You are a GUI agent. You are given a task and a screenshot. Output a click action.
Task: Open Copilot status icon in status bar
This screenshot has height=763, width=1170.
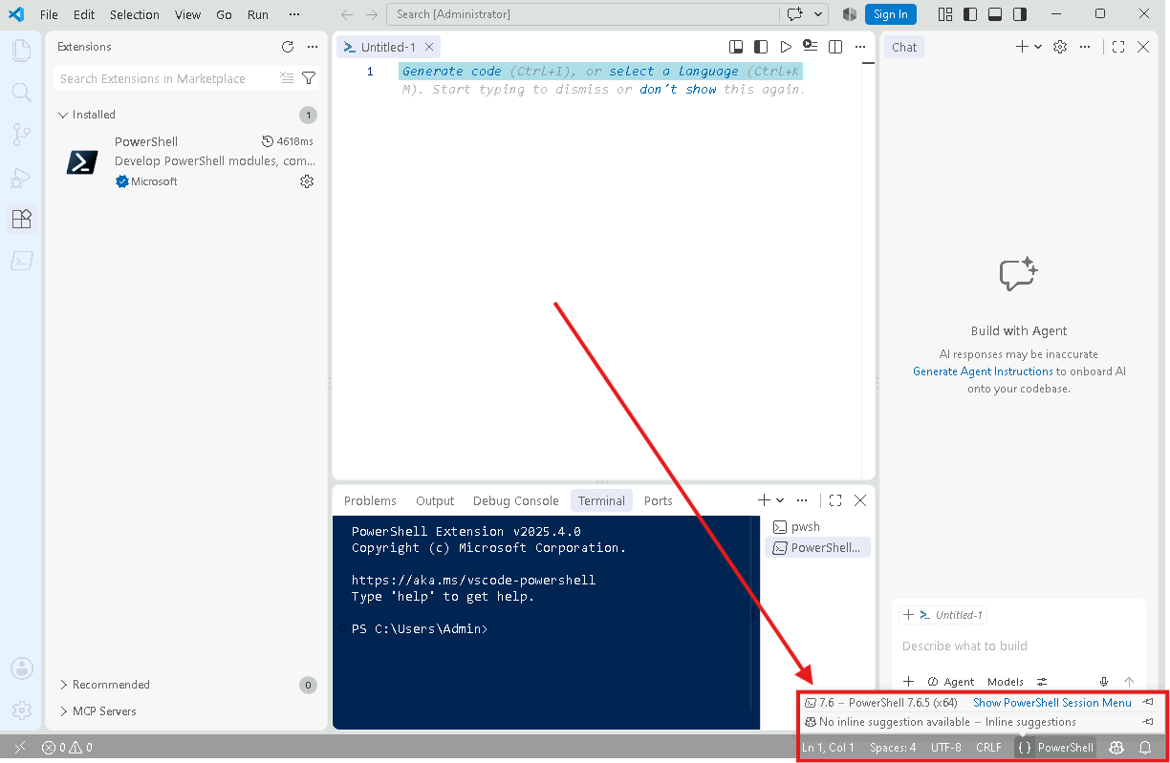1116,748
